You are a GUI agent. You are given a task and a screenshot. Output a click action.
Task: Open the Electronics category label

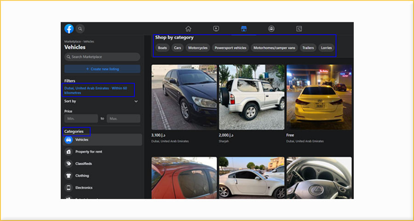84,188
